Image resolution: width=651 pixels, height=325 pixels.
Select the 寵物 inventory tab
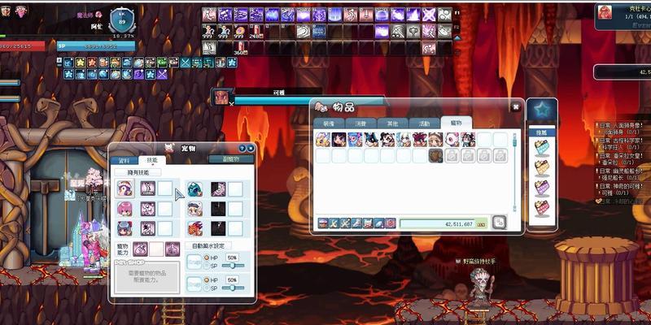[x=457, y=123]
